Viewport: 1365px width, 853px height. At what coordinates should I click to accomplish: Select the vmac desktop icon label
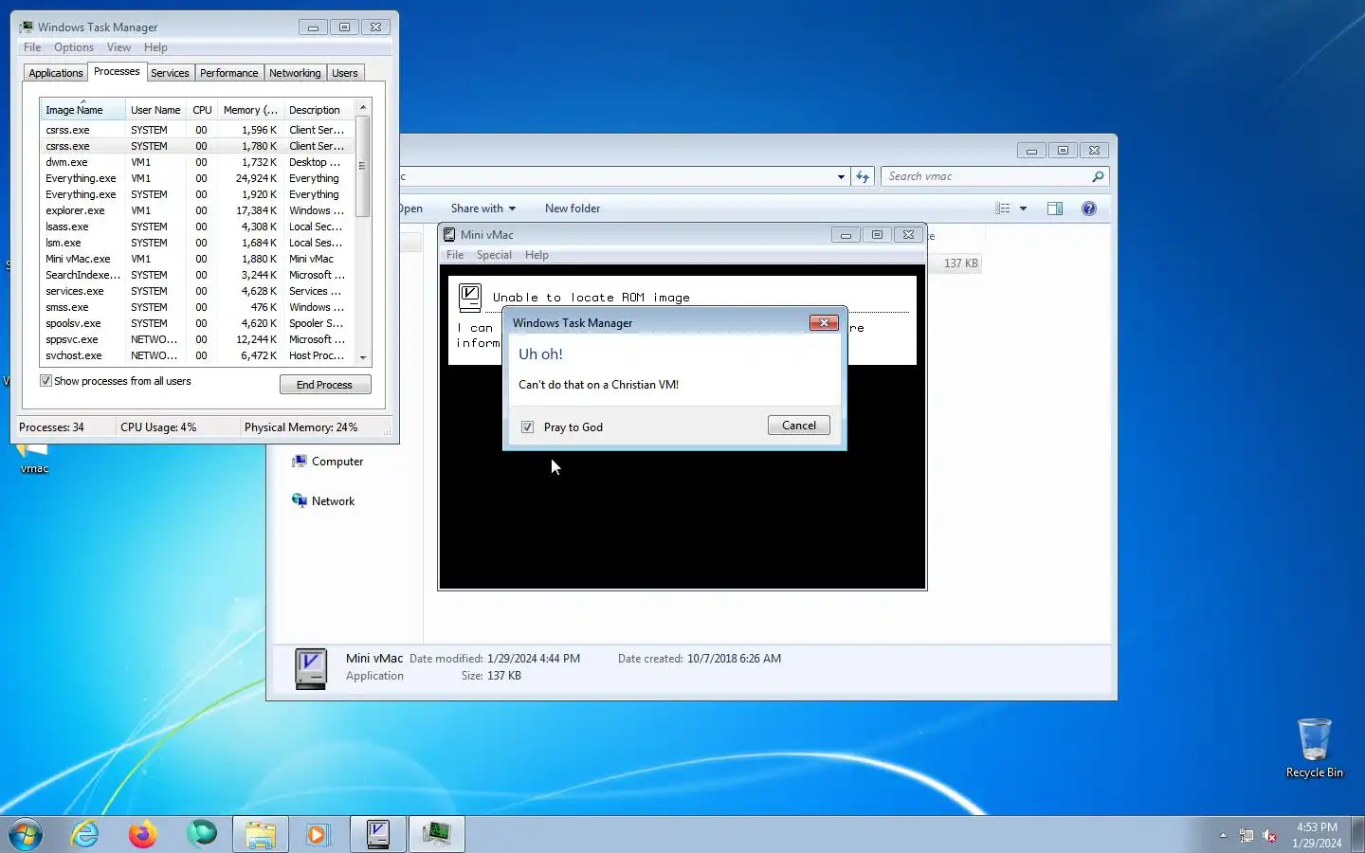click(x=34, y=468)
